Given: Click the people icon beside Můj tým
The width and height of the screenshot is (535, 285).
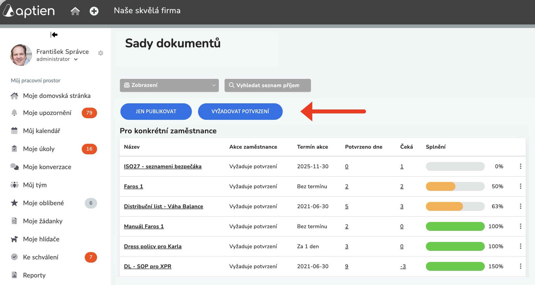Looking at the screenshot, I should click(14, 185).
